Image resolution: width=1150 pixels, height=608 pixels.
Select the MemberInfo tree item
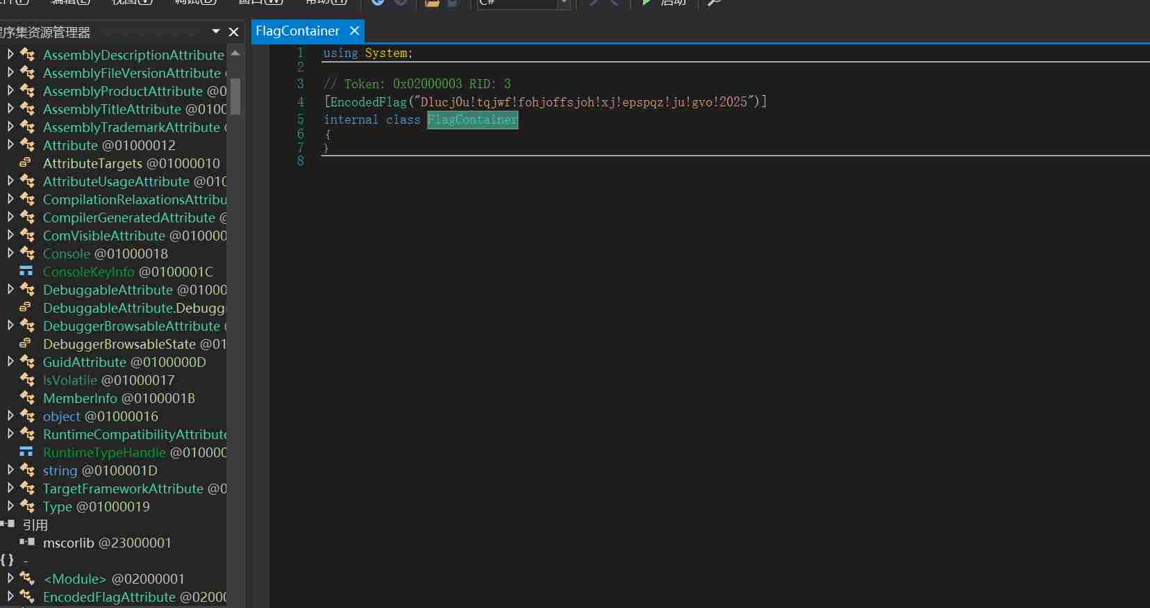click(x=80, y=398)
